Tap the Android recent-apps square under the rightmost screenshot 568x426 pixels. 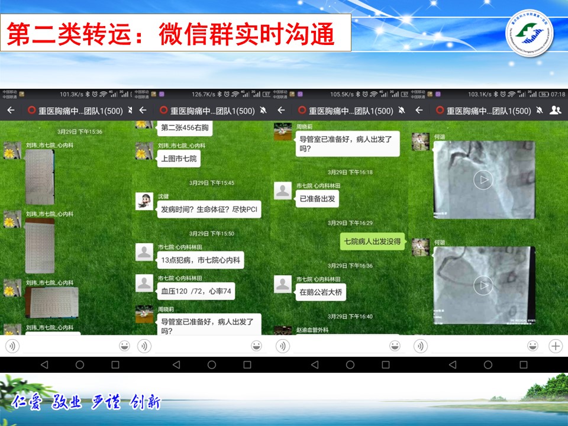[522, 364]
